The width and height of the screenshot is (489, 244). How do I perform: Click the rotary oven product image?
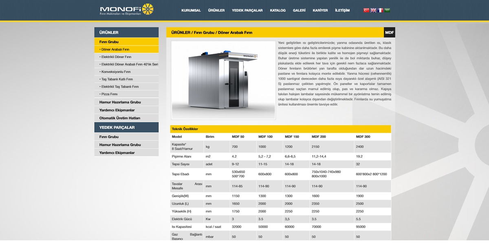point(223,80)
